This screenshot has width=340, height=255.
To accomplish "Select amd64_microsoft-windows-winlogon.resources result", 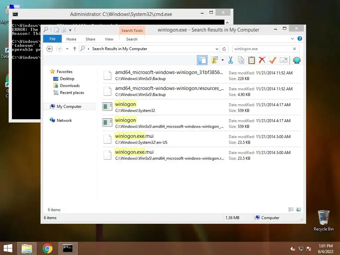I will click(201, 91).
